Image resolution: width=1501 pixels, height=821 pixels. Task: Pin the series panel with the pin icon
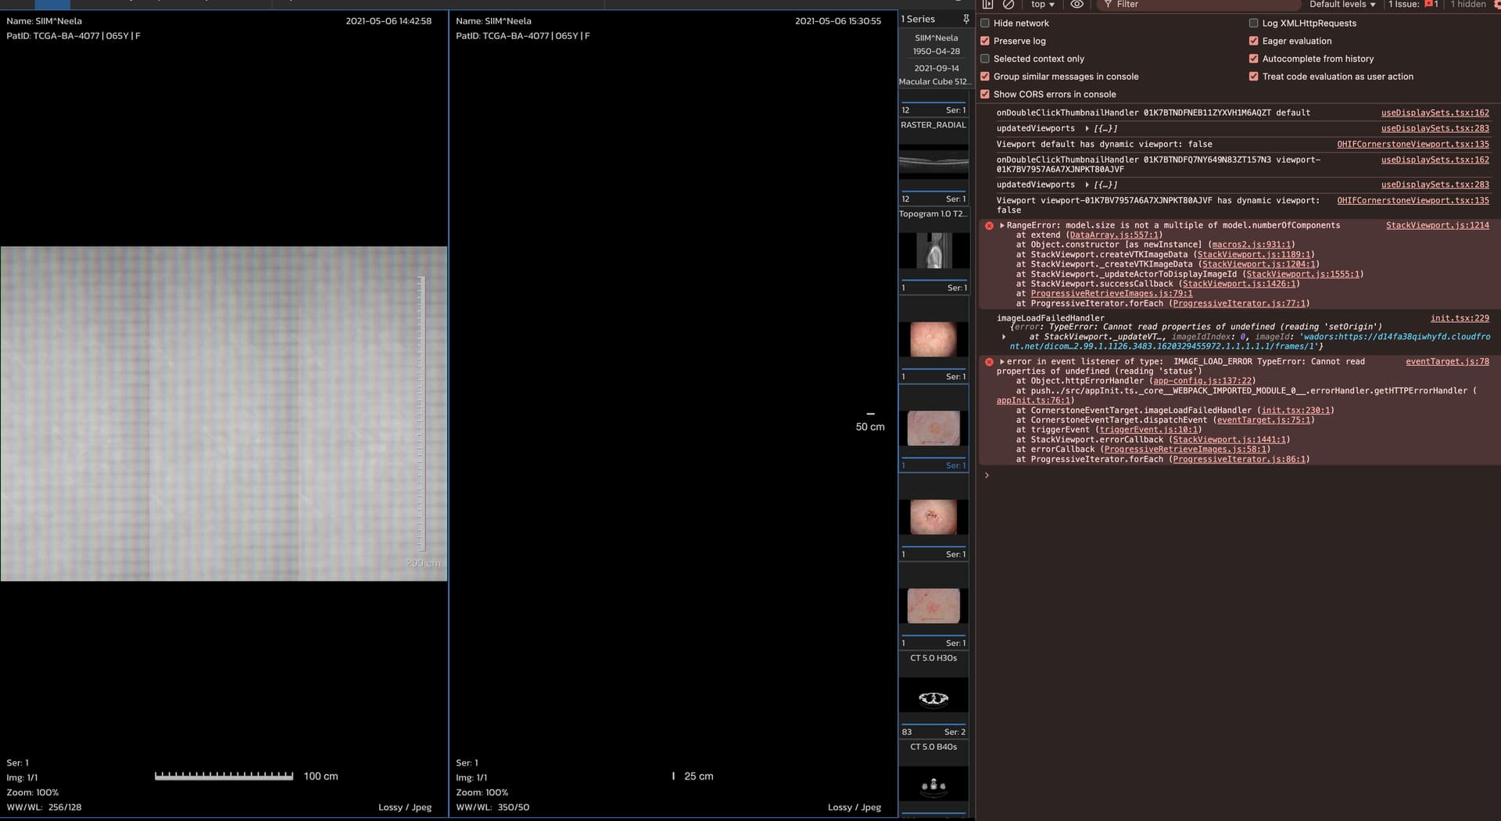pyautogui.click(x=966, y=19)
